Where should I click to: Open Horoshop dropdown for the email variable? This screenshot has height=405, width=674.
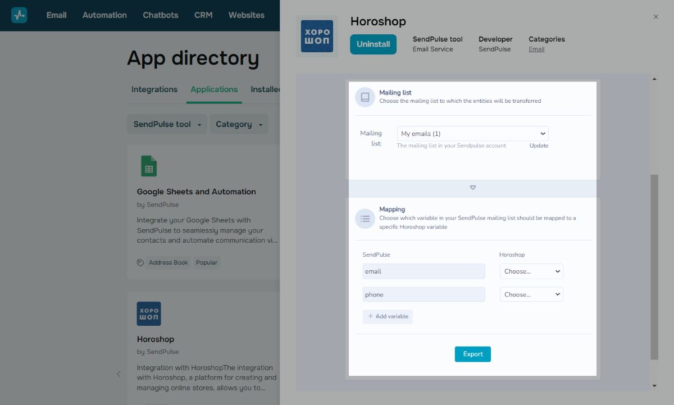point(531,271)
